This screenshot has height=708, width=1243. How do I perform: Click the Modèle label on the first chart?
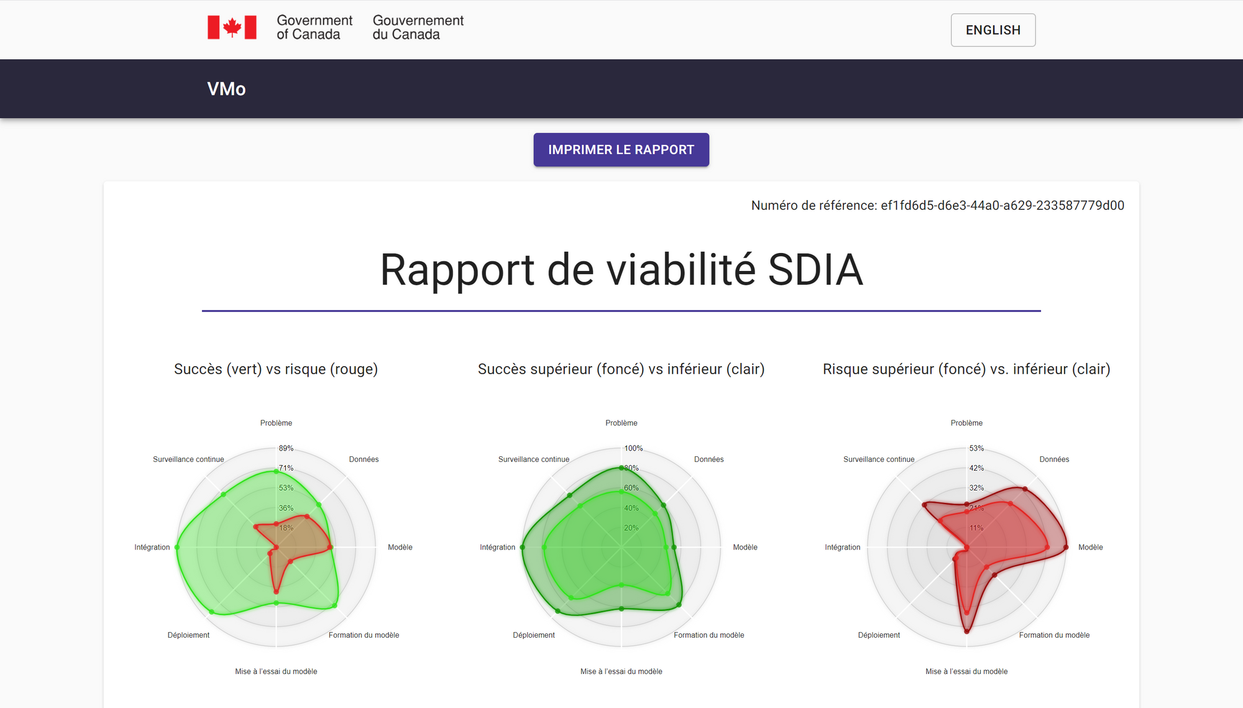coord(400,547)
